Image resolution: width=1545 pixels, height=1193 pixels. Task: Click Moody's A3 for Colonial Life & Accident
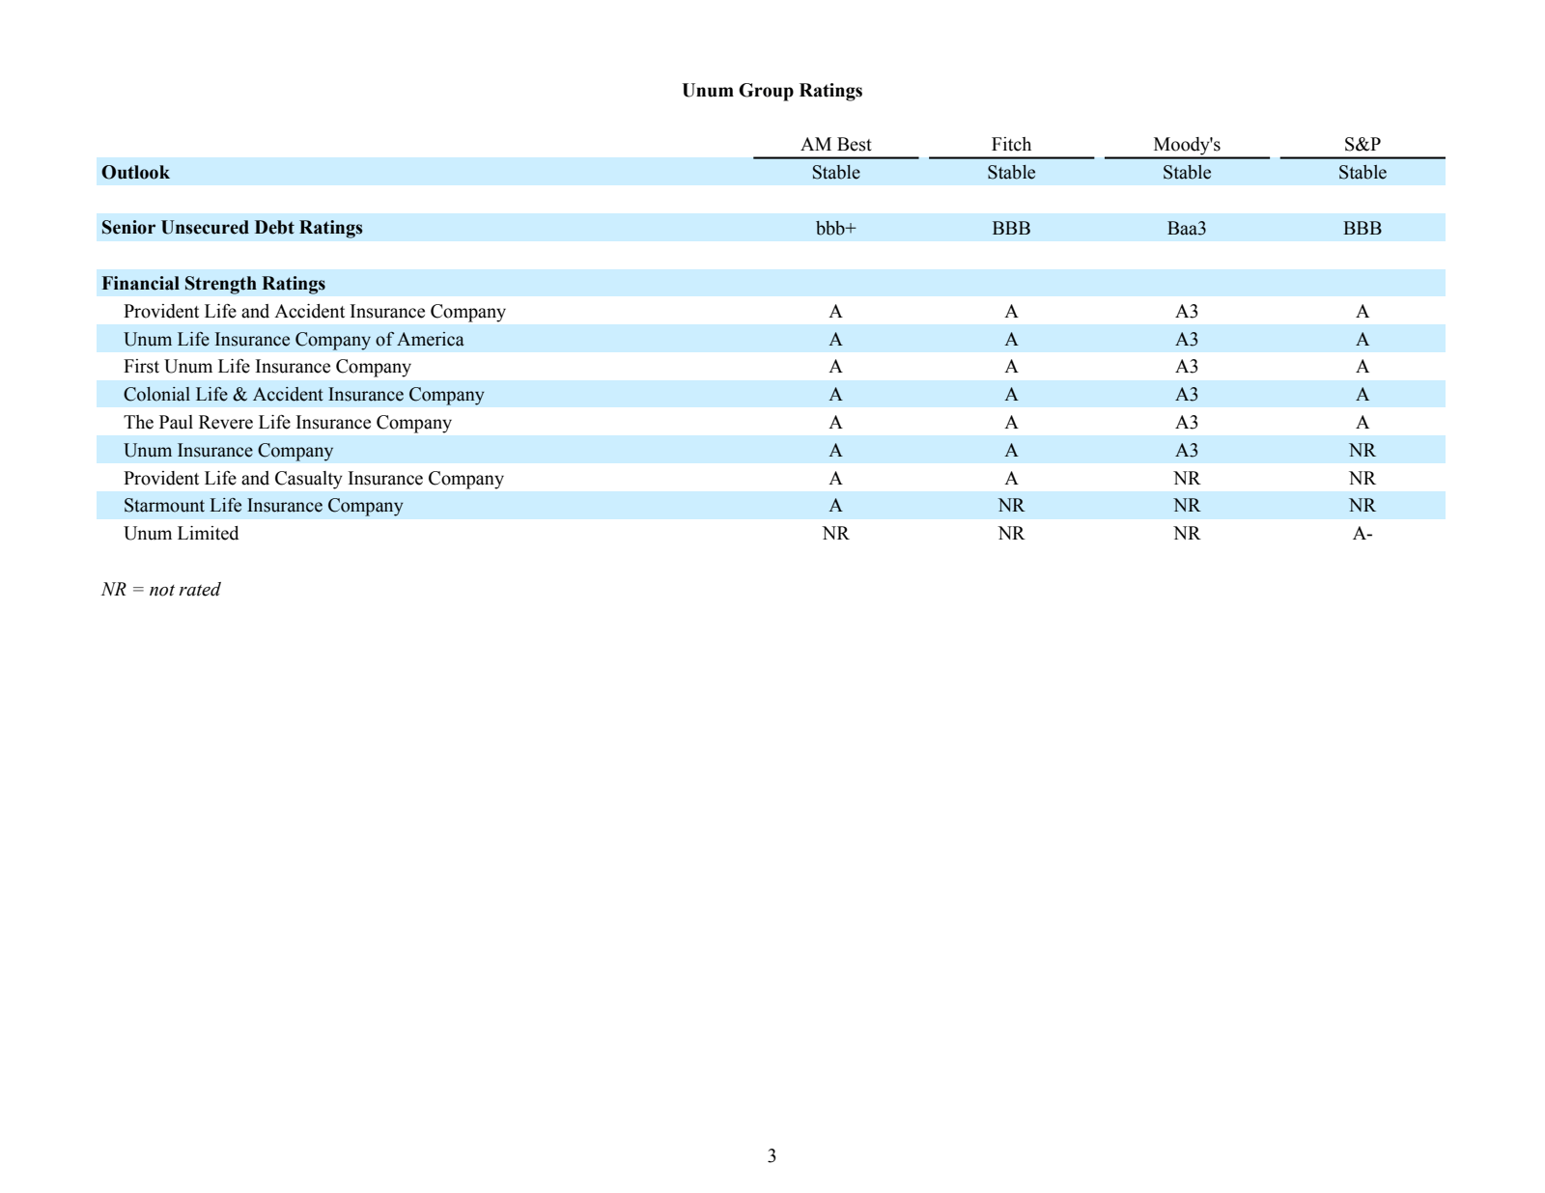(1187, 394)
